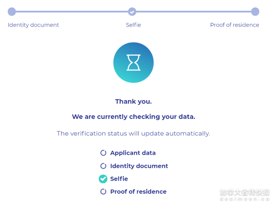Click the Thank you heading
This screenshot has height=205, width=270.
coord(133,101)
